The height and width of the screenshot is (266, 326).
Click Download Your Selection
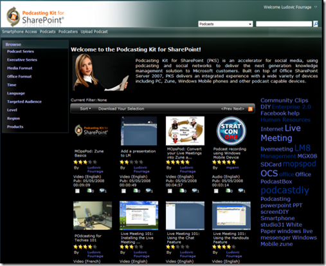tap(121, 109)
